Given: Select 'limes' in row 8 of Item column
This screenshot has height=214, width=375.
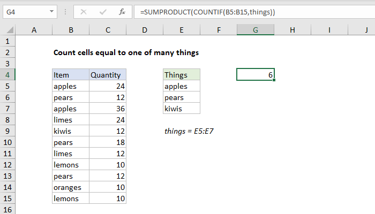Looking at the screenshot, I should click(71, 120).
